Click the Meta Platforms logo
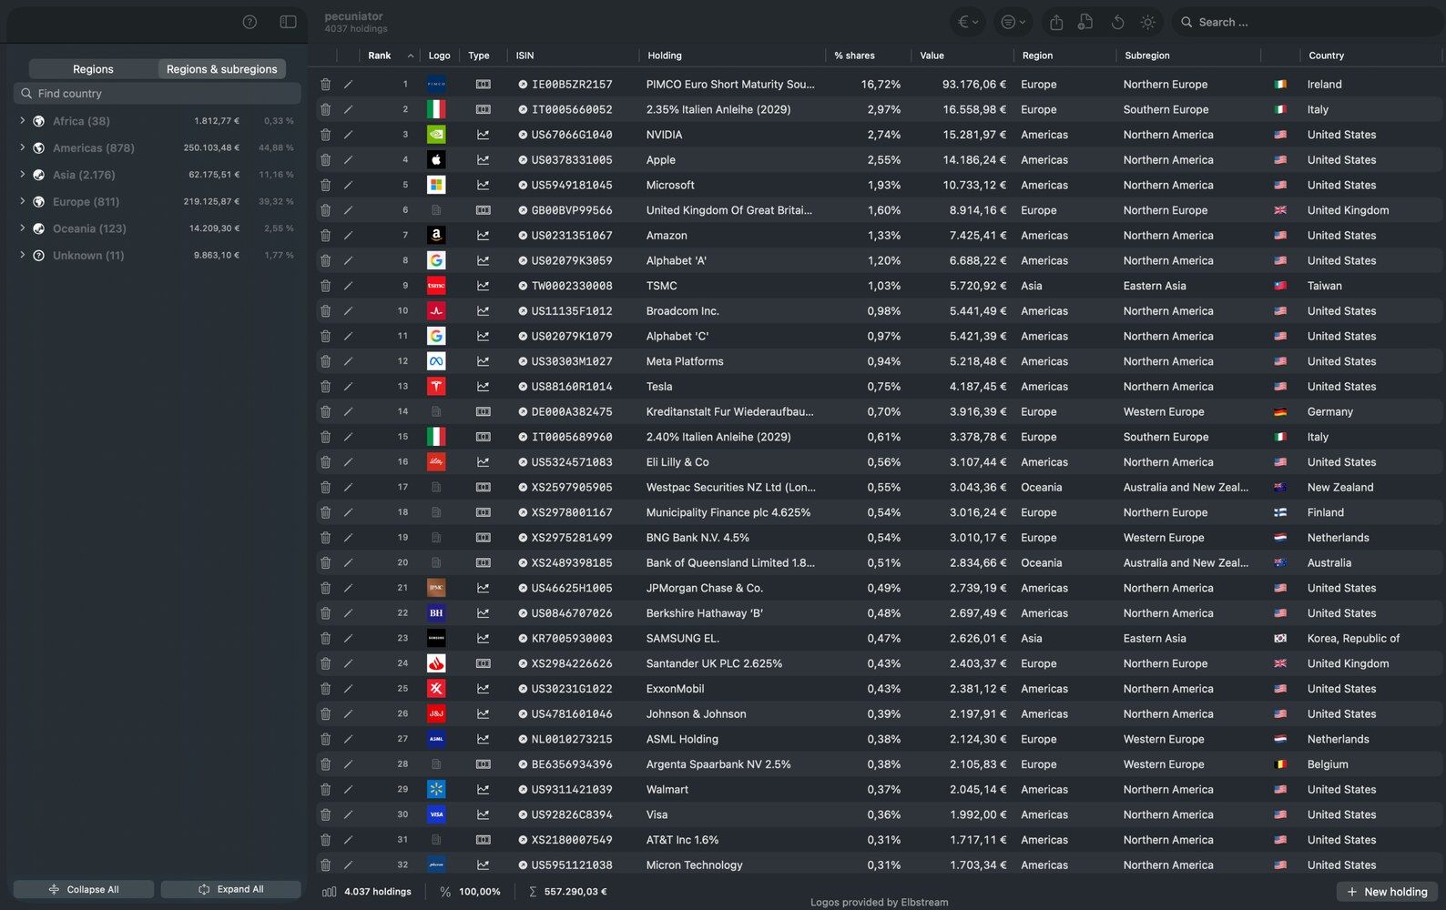The width and height of the screenshot is (1446, 910). click(x=436, y=361)
